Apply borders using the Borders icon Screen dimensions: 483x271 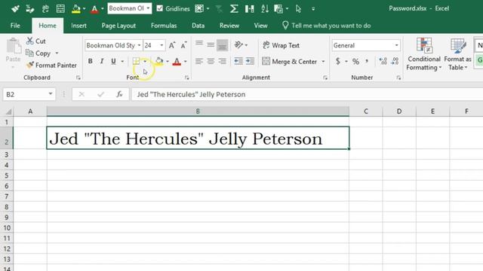(136, 61)
